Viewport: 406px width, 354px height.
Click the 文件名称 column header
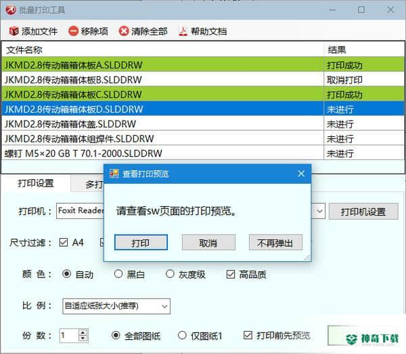pos(162,50)
